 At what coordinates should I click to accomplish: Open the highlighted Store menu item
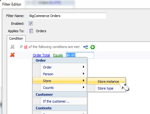[60, 81]
